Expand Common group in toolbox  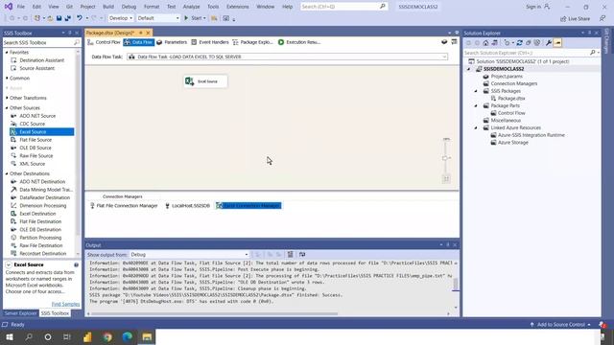coord(7,78)
